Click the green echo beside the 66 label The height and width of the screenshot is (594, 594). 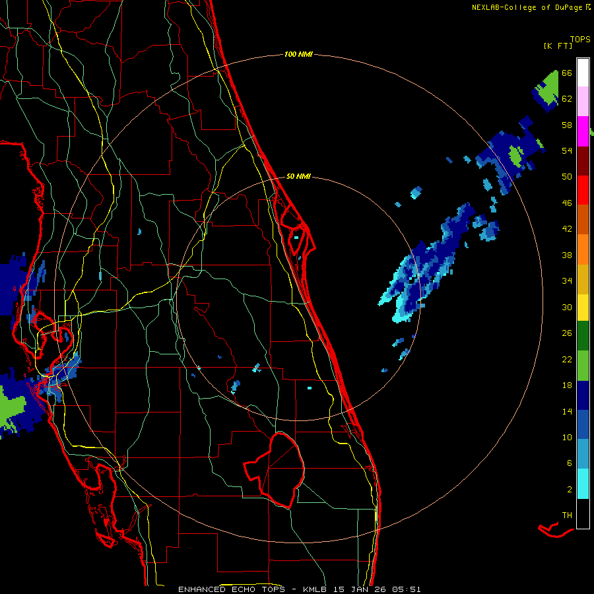click(549, 89)
